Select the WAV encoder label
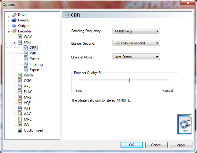Viewport: 197px width, 153px height. [28, 37]
